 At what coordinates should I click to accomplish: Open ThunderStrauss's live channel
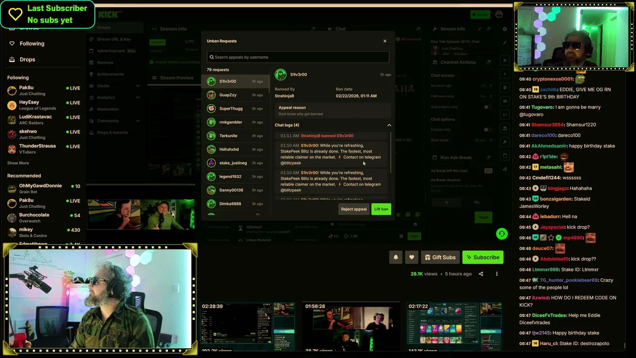[x=44, y=149]
